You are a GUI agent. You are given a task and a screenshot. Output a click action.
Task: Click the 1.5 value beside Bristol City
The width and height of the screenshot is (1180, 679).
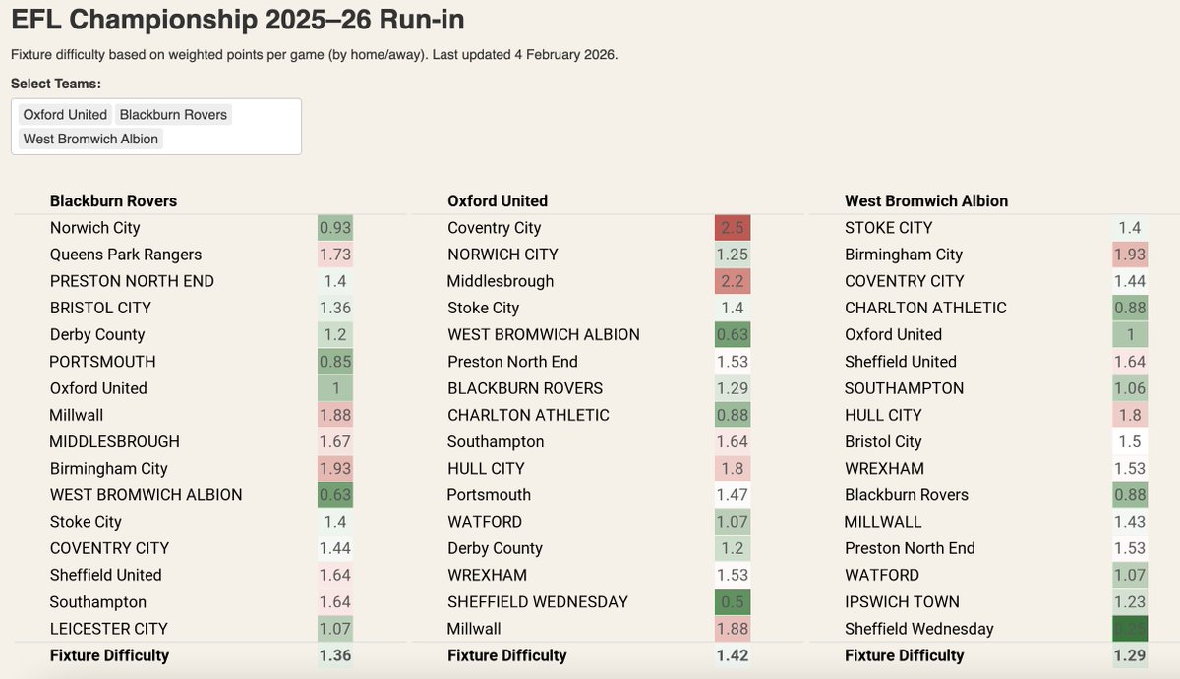[x=1130, y=441]
